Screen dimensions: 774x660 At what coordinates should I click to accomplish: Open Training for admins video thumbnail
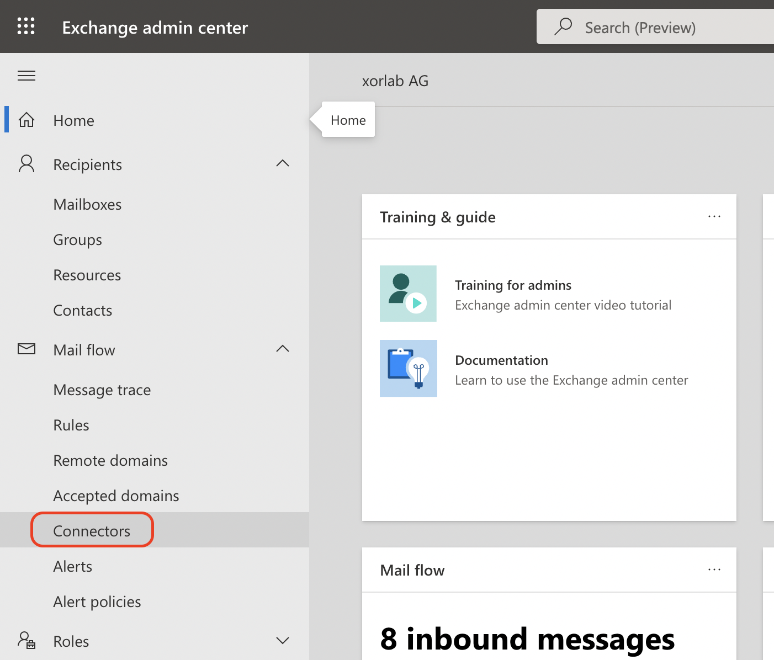coord(408,294)
